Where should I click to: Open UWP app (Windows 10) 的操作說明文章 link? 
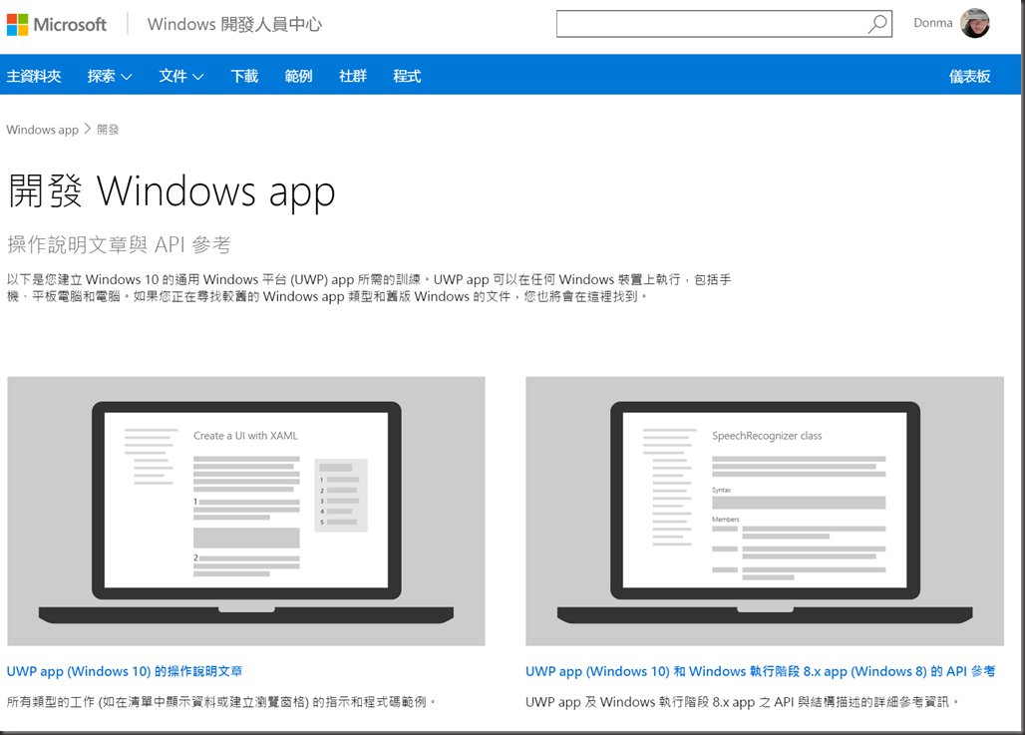point(125,671)
